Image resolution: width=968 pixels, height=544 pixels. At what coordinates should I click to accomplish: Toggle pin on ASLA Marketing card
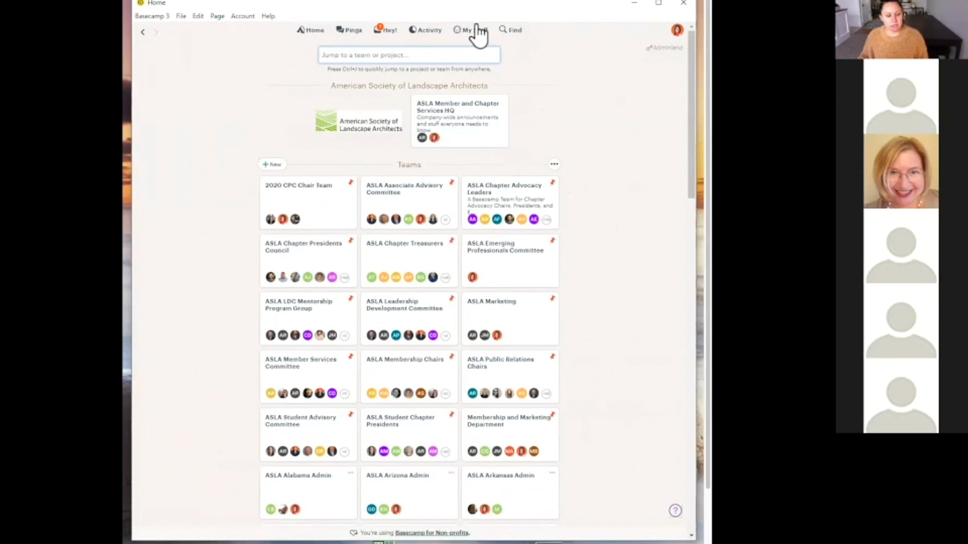(553, 299)
